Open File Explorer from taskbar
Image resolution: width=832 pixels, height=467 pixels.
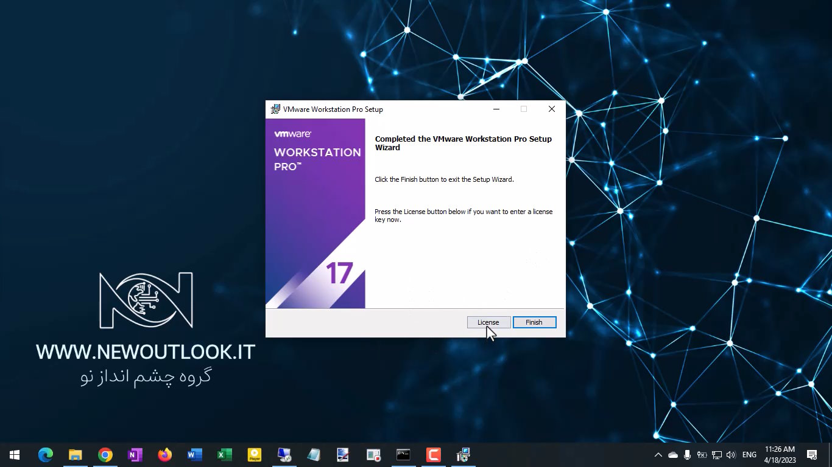pos(76,455)
